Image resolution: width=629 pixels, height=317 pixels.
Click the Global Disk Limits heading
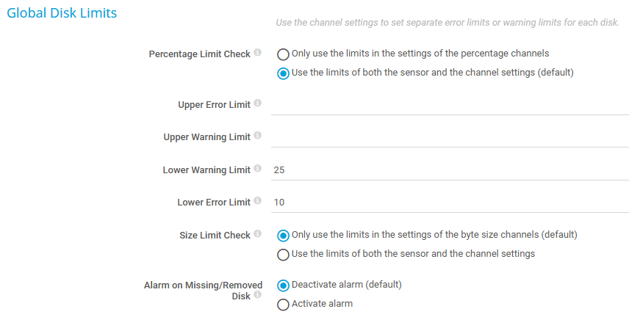coord(62,13)
